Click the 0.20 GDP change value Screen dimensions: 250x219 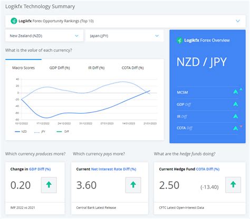click(21, 185)
